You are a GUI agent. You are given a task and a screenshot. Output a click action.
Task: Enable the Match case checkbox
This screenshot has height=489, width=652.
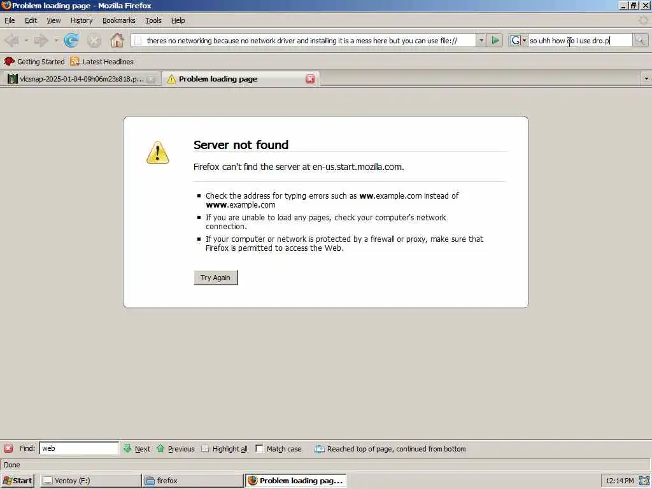coord(259,449)
